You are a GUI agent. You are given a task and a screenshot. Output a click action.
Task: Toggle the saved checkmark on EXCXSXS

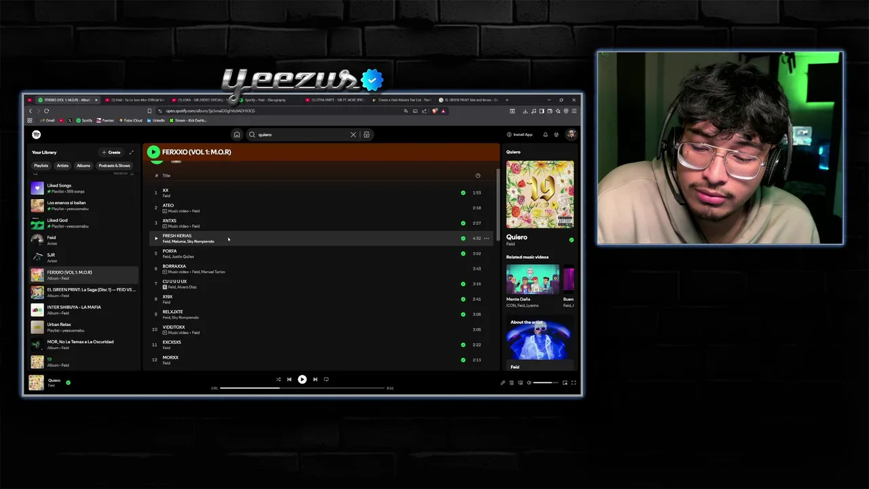[463, 345]
